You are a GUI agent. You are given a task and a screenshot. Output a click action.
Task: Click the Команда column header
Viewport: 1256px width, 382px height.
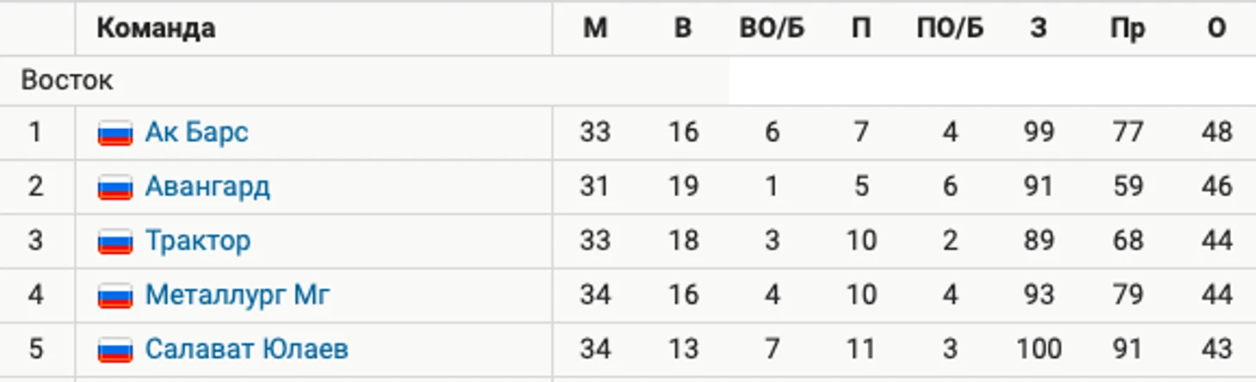[x=156, y=28]
